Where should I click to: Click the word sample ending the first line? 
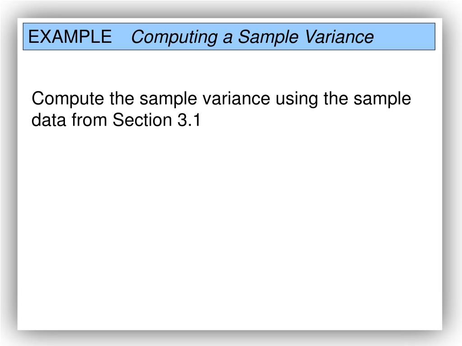[x=382, y=99]
